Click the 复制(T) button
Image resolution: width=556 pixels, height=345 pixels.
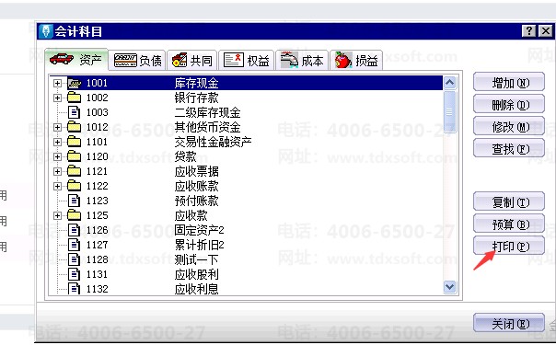pyautogui.click(x=509, y=202)
